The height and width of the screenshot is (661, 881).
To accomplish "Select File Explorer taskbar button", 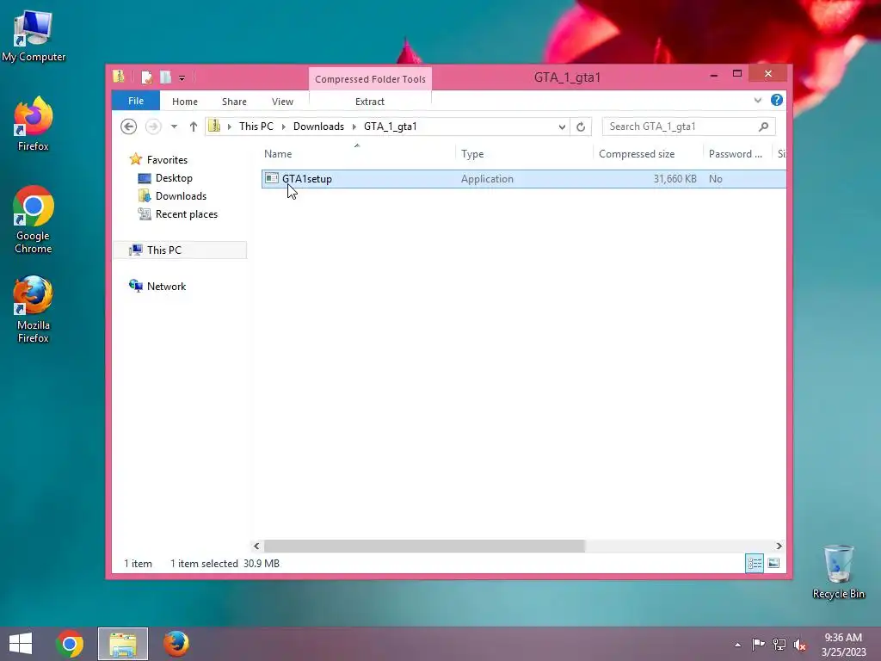I will coord(123,644).
